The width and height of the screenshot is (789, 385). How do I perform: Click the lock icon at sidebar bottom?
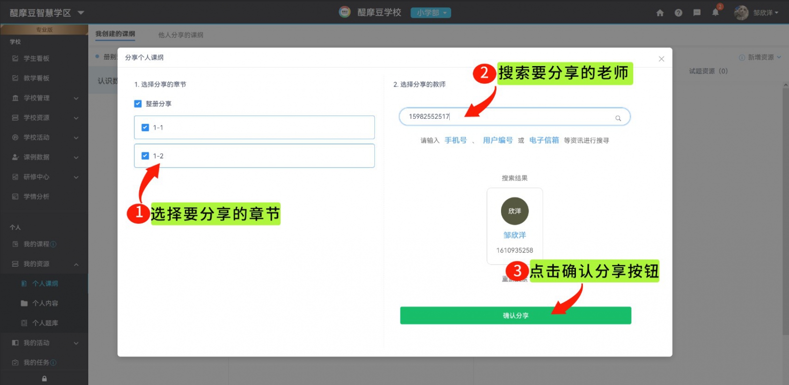click(44, 379)
